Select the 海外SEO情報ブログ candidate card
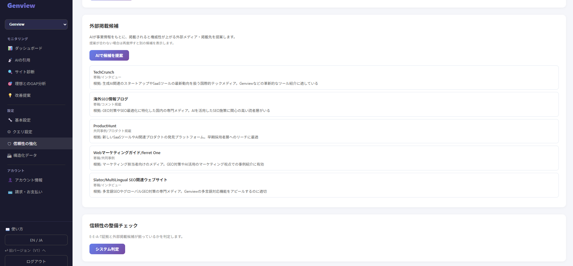 [x=324, y=104]
